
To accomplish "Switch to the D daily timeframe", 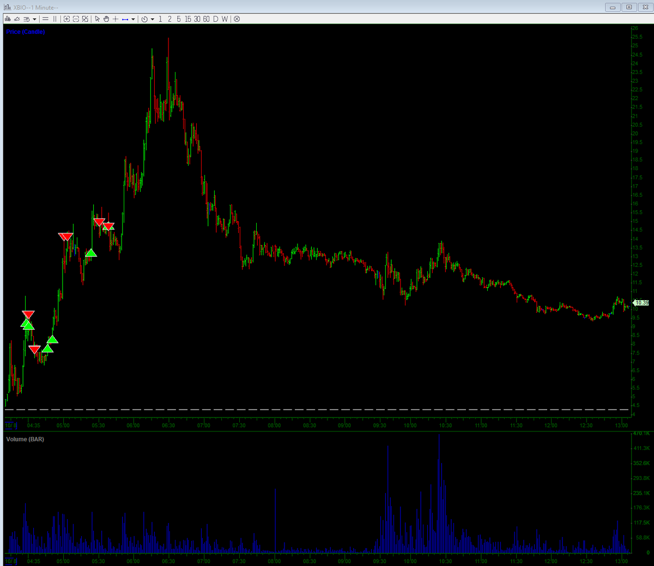I will point(215,19).
